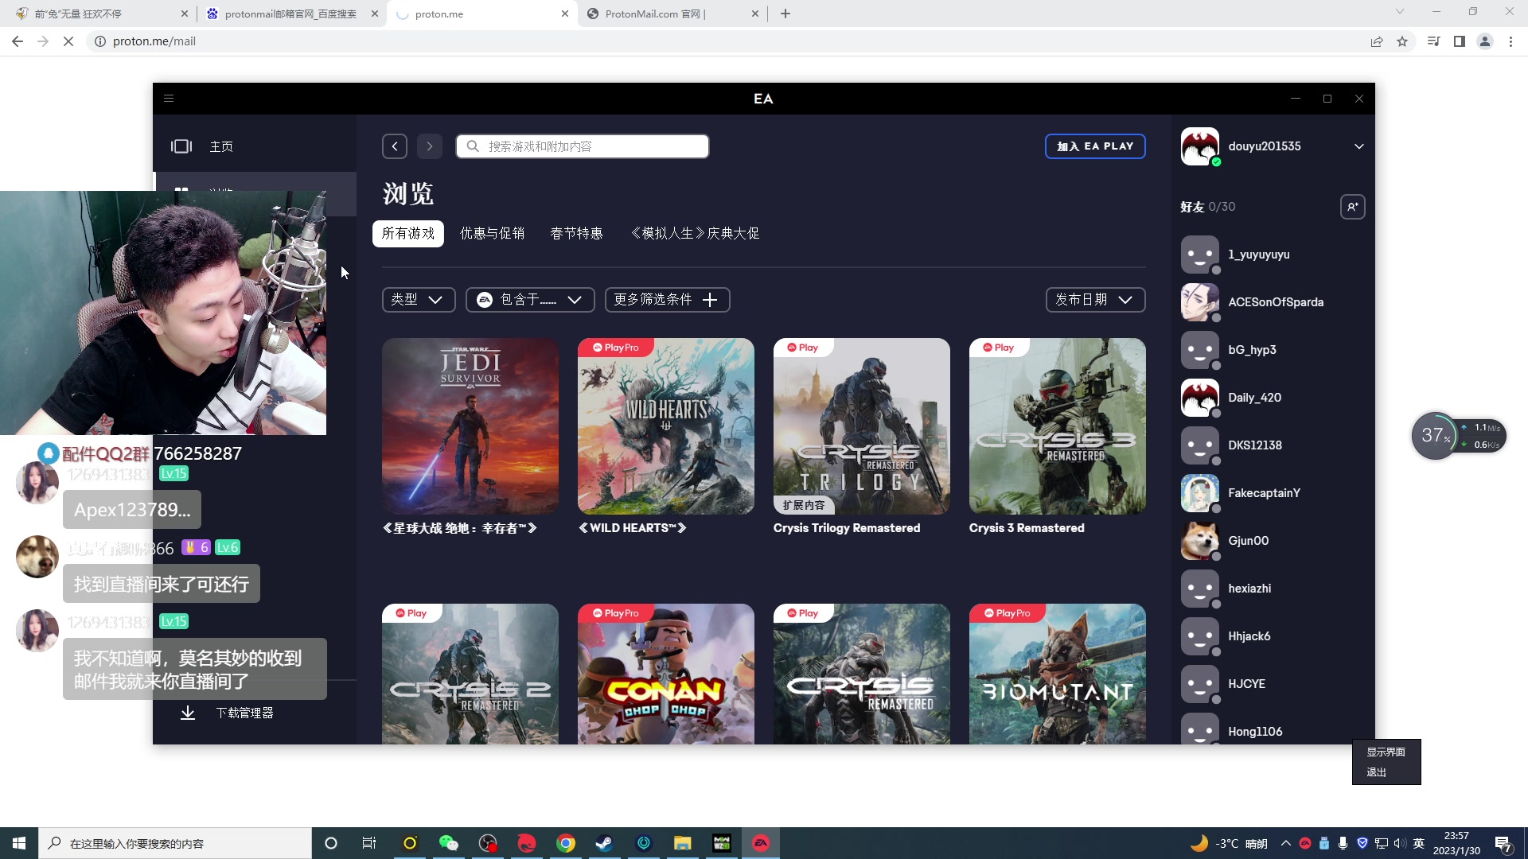The image size is (1528, 859).
Task: Open the 下载管理器 download manager
Action: [x=244, y=713]
